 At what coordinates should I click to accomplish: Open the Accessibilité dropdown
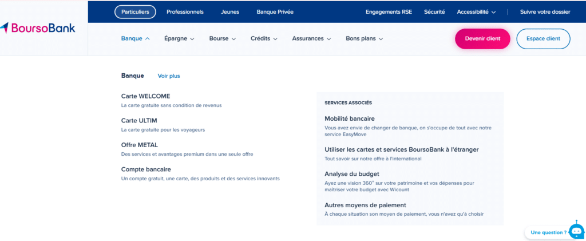coord(476,11)
